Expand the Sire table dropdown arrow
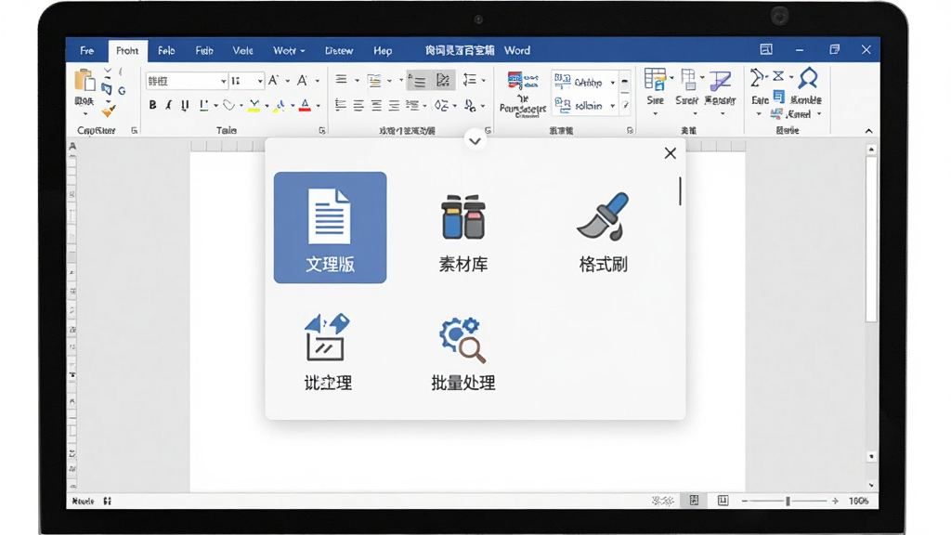The image size is (951, 535). tap(655, 113)
